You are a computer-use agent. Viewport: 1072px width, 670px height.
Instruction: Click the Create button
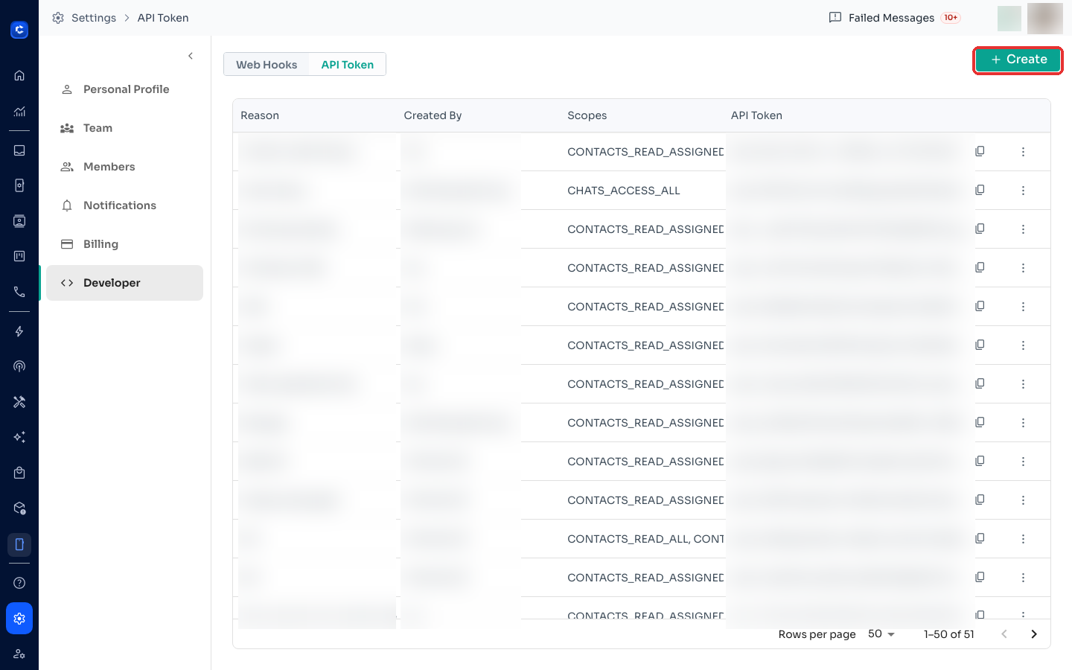point(1018,60)
